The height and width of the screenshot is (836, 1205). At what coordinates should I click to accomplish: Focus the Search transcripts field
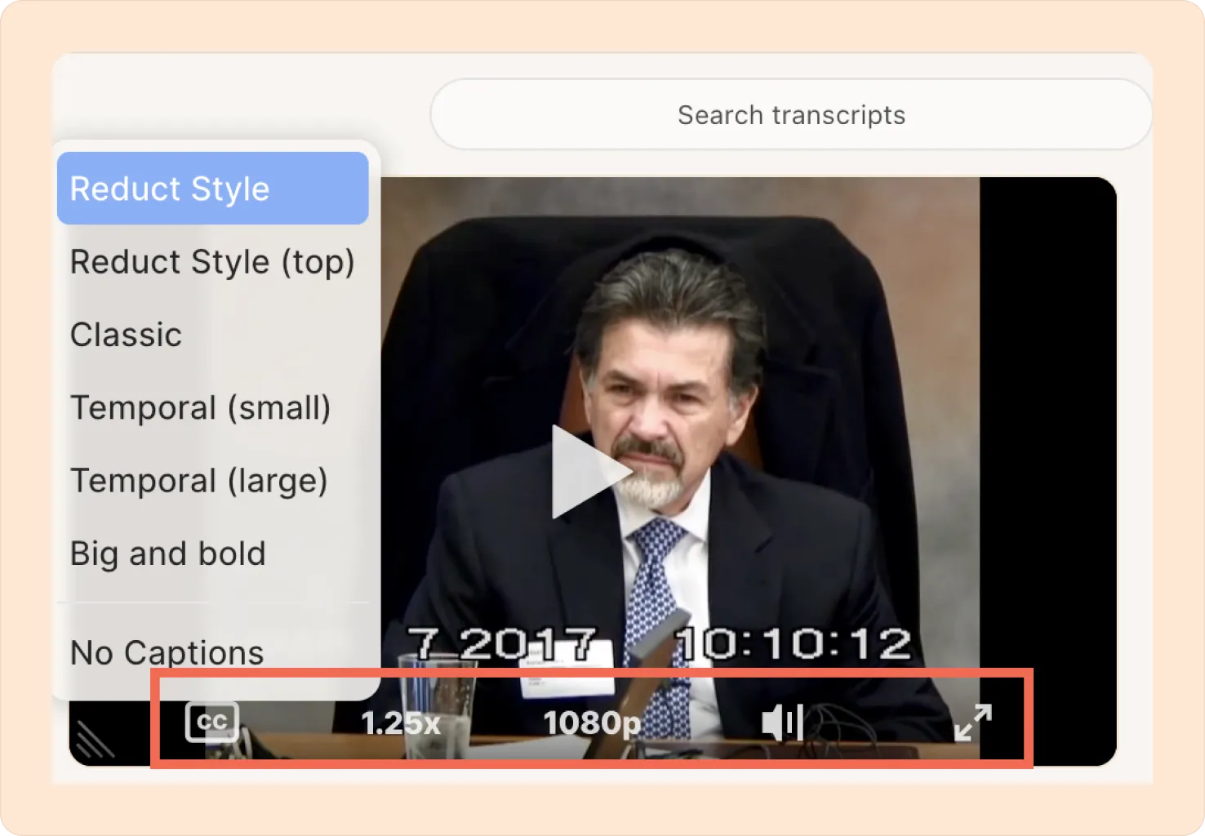[x=790, y=115]
